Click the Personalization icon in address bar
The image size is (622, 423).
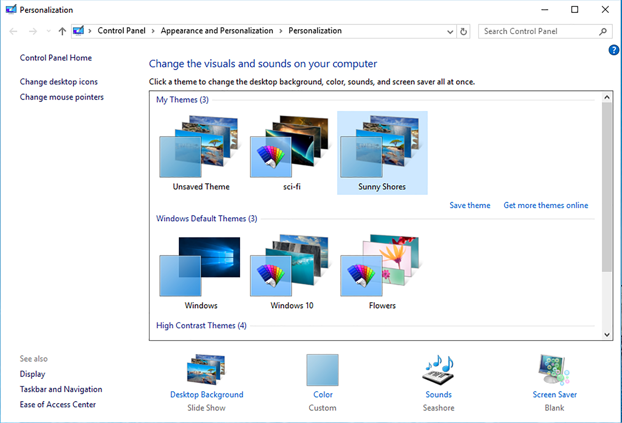pyautogui.click(x=79, y=31)
